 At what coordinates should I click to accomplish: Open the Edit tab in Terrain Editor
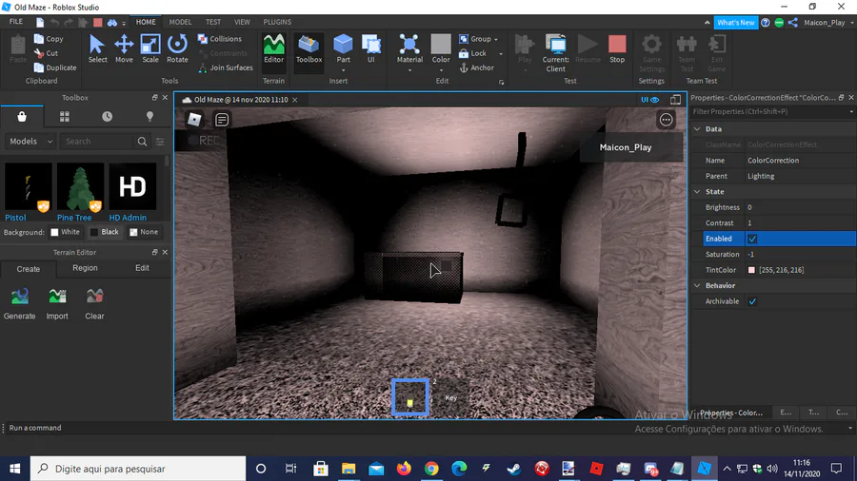[142, 268]
